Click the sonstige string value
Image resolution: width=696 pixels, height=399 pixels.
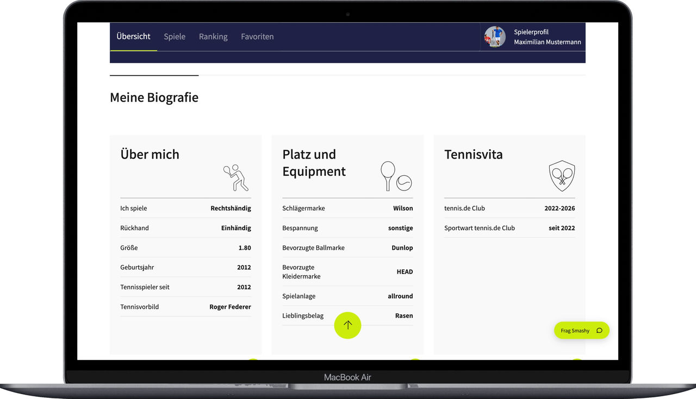pyautogui.click(x=401, y=228)
